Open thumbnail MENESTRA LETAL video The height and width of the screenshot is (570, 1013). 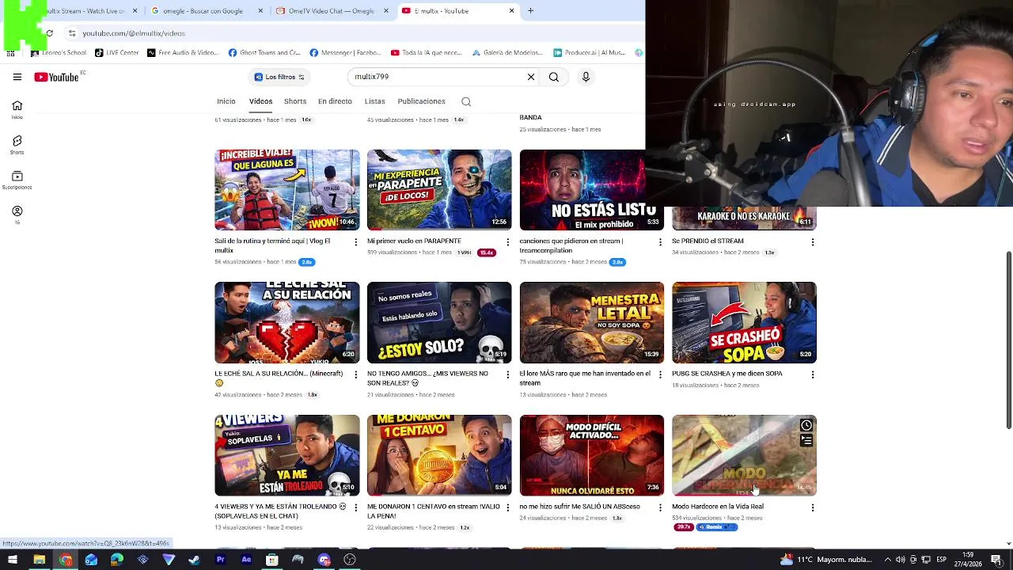point(592,322)
